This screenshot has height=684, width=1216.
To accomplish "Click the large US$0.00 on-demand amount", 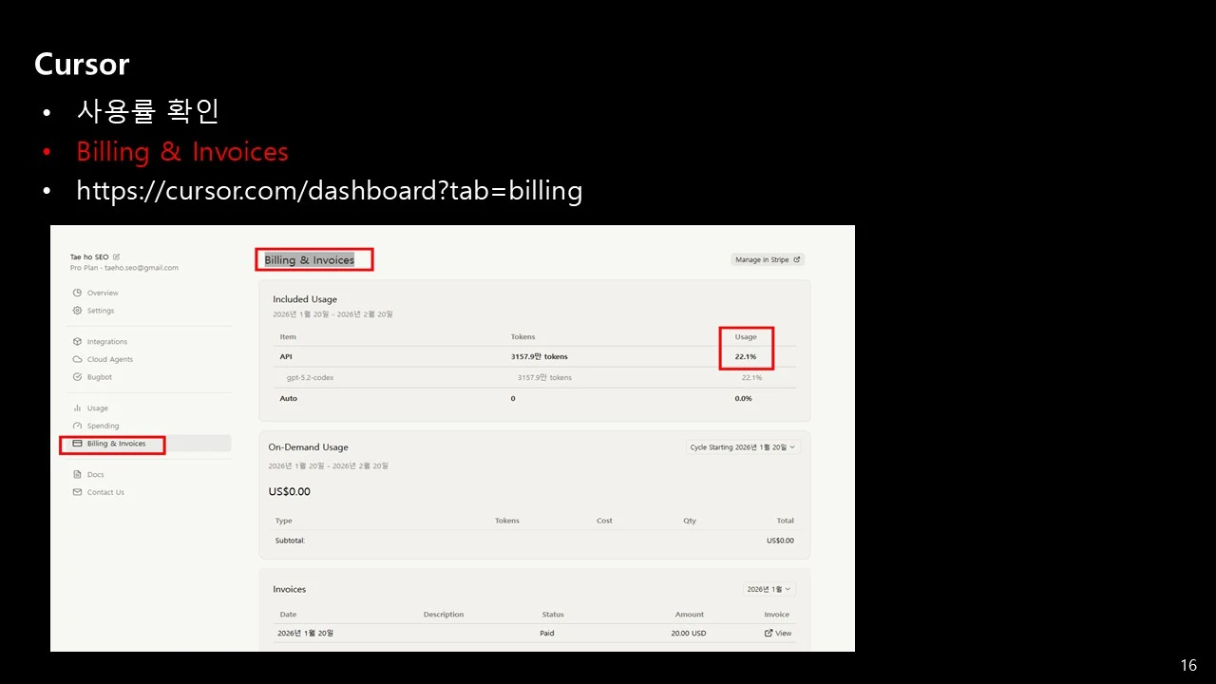I will [290, 492].
